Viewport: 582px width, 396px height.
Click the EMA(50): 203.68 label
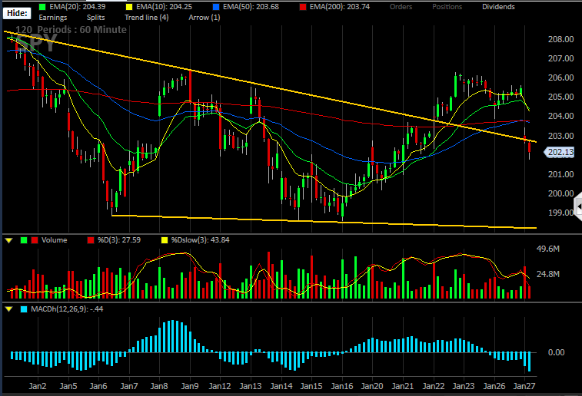[251, 7]
